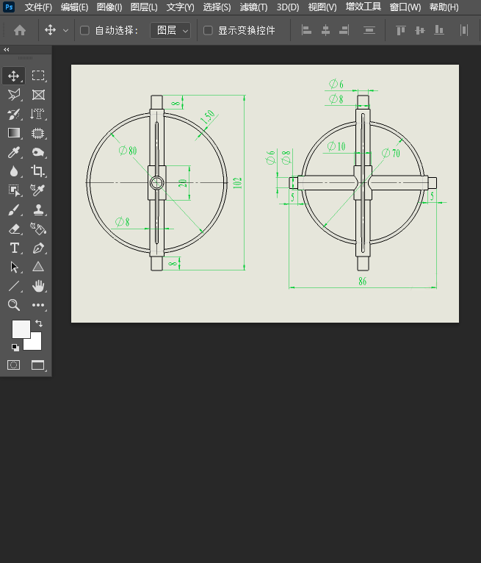481x563 pixels.
Task: Select the Move tool in the toolbox
Action: click(x=14, y=76)
